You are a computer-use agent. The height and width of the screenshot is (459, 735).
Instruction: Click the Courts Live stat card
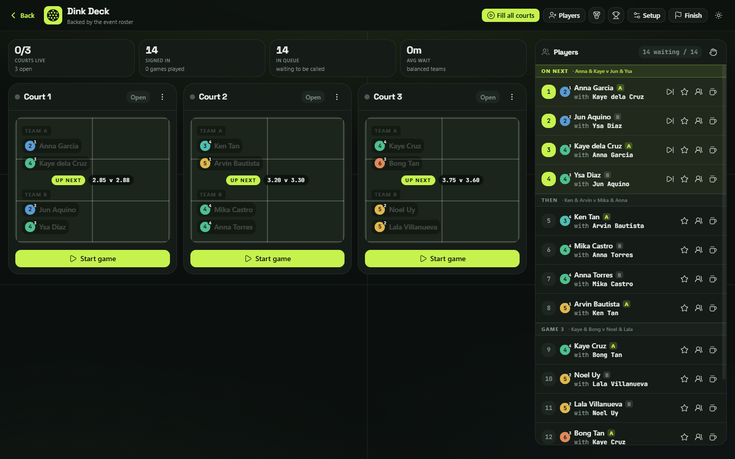pos(71,58)
